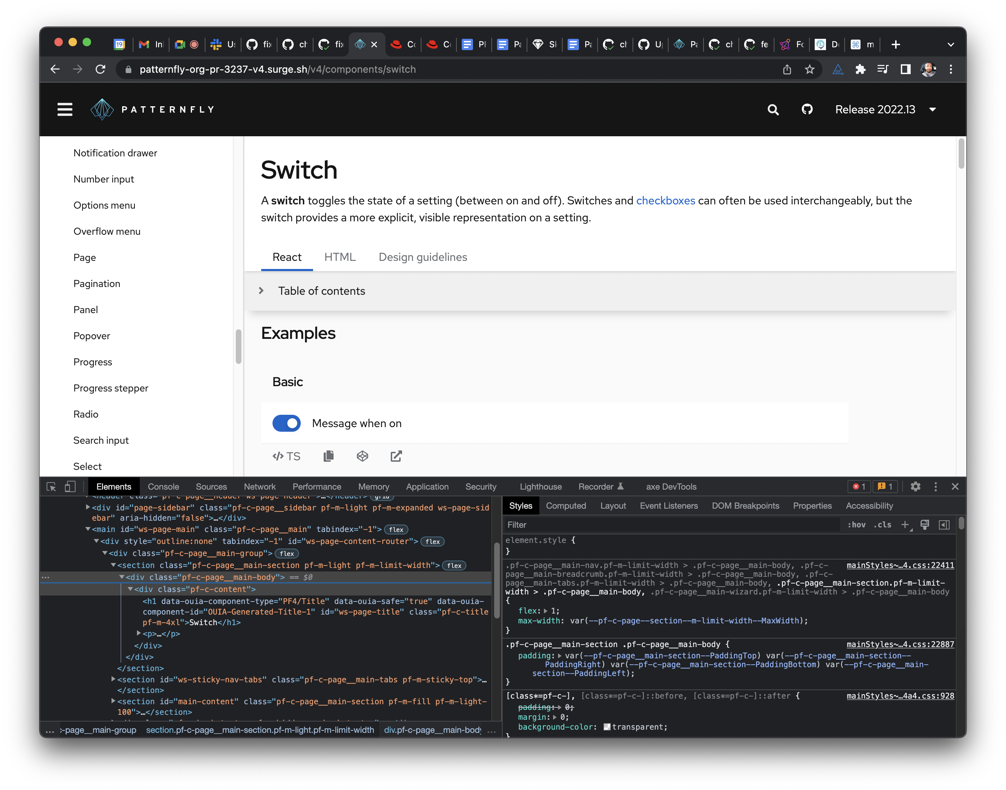
Task: Copy the example code to clipboard
Action: point(328,456)
